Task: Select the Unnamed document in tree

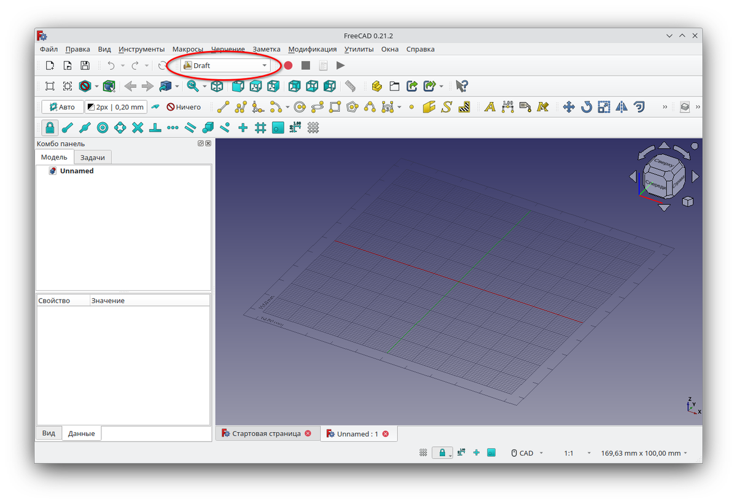Action: coord(77,171)
